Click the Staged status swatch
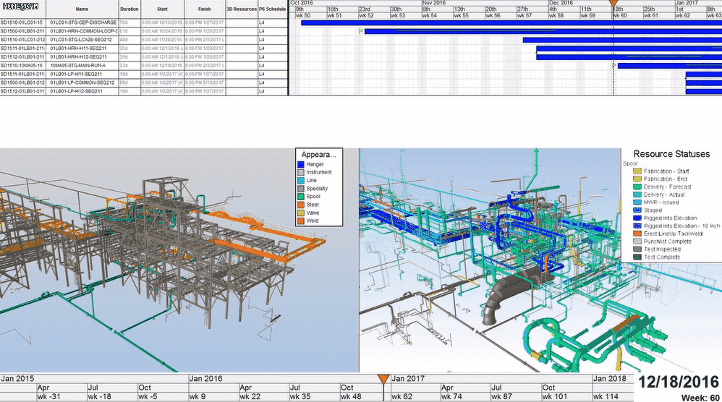 [x=637, y=210]
